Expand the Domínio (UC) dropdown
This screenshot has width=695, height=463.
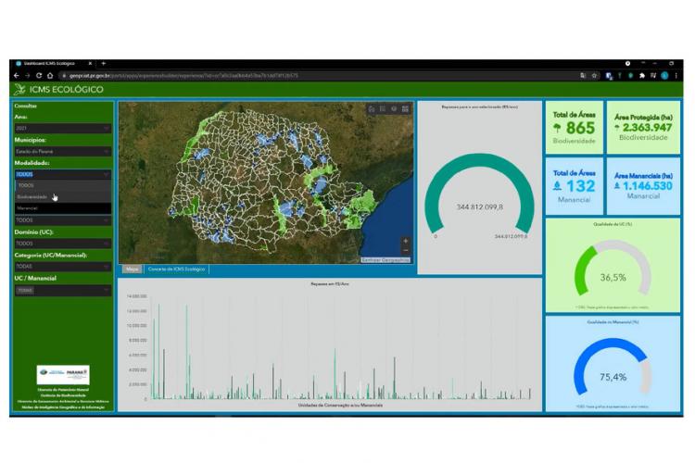click(62, 244)
